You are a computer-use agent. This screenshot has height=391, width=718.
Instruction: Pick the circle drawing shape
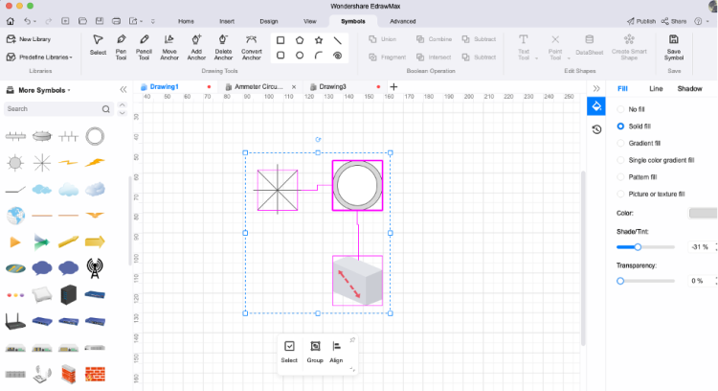[x=300, y=56]
